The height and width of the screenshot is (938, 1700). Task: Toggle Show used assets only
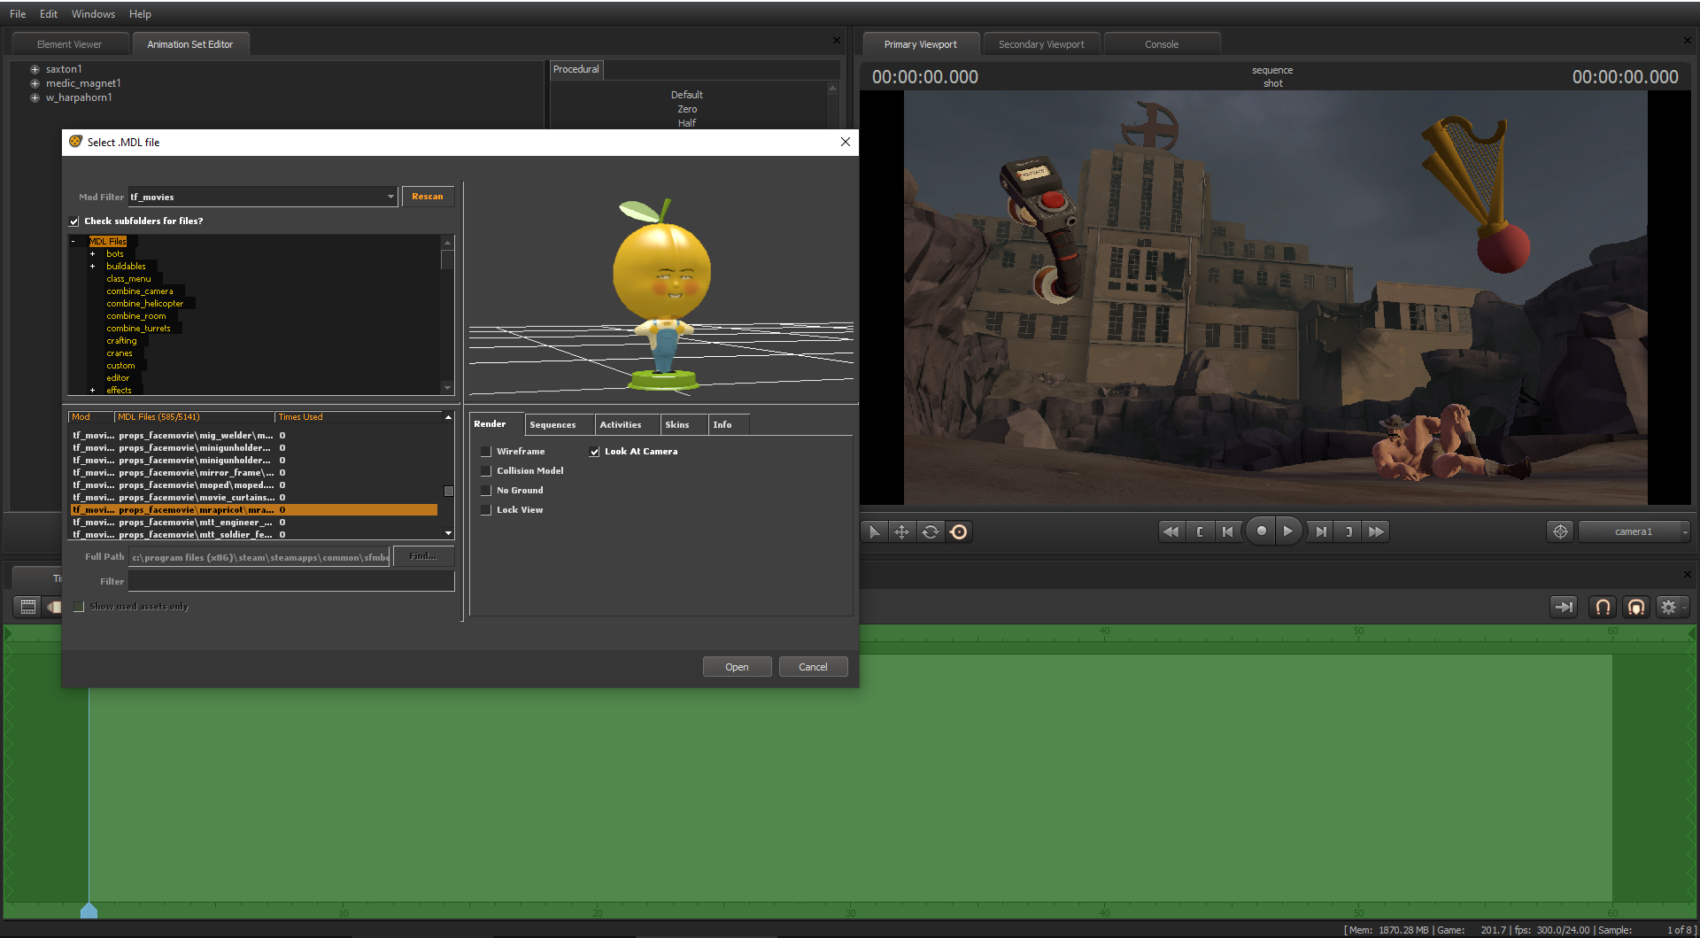(79, 607)
